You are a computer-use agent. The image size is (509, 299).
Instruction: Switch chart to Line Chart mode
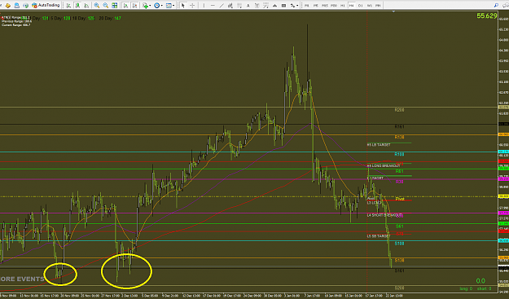point(86,6)
